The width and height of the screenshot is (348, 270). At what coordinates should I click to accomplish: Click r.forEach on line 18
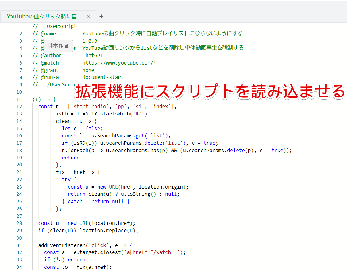(x=75, y=150)
